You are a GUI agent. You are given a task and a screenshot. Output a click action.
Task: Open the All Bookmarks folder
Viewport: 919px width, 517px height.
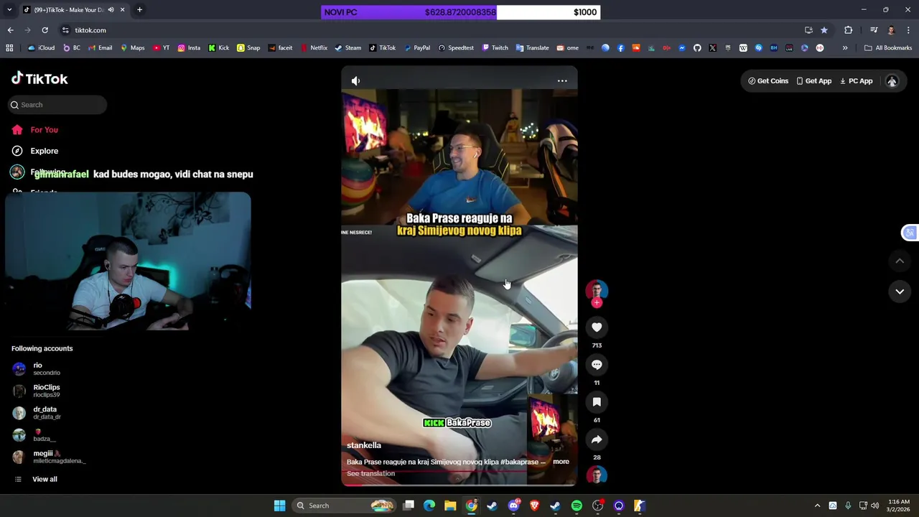click(888, 48)
